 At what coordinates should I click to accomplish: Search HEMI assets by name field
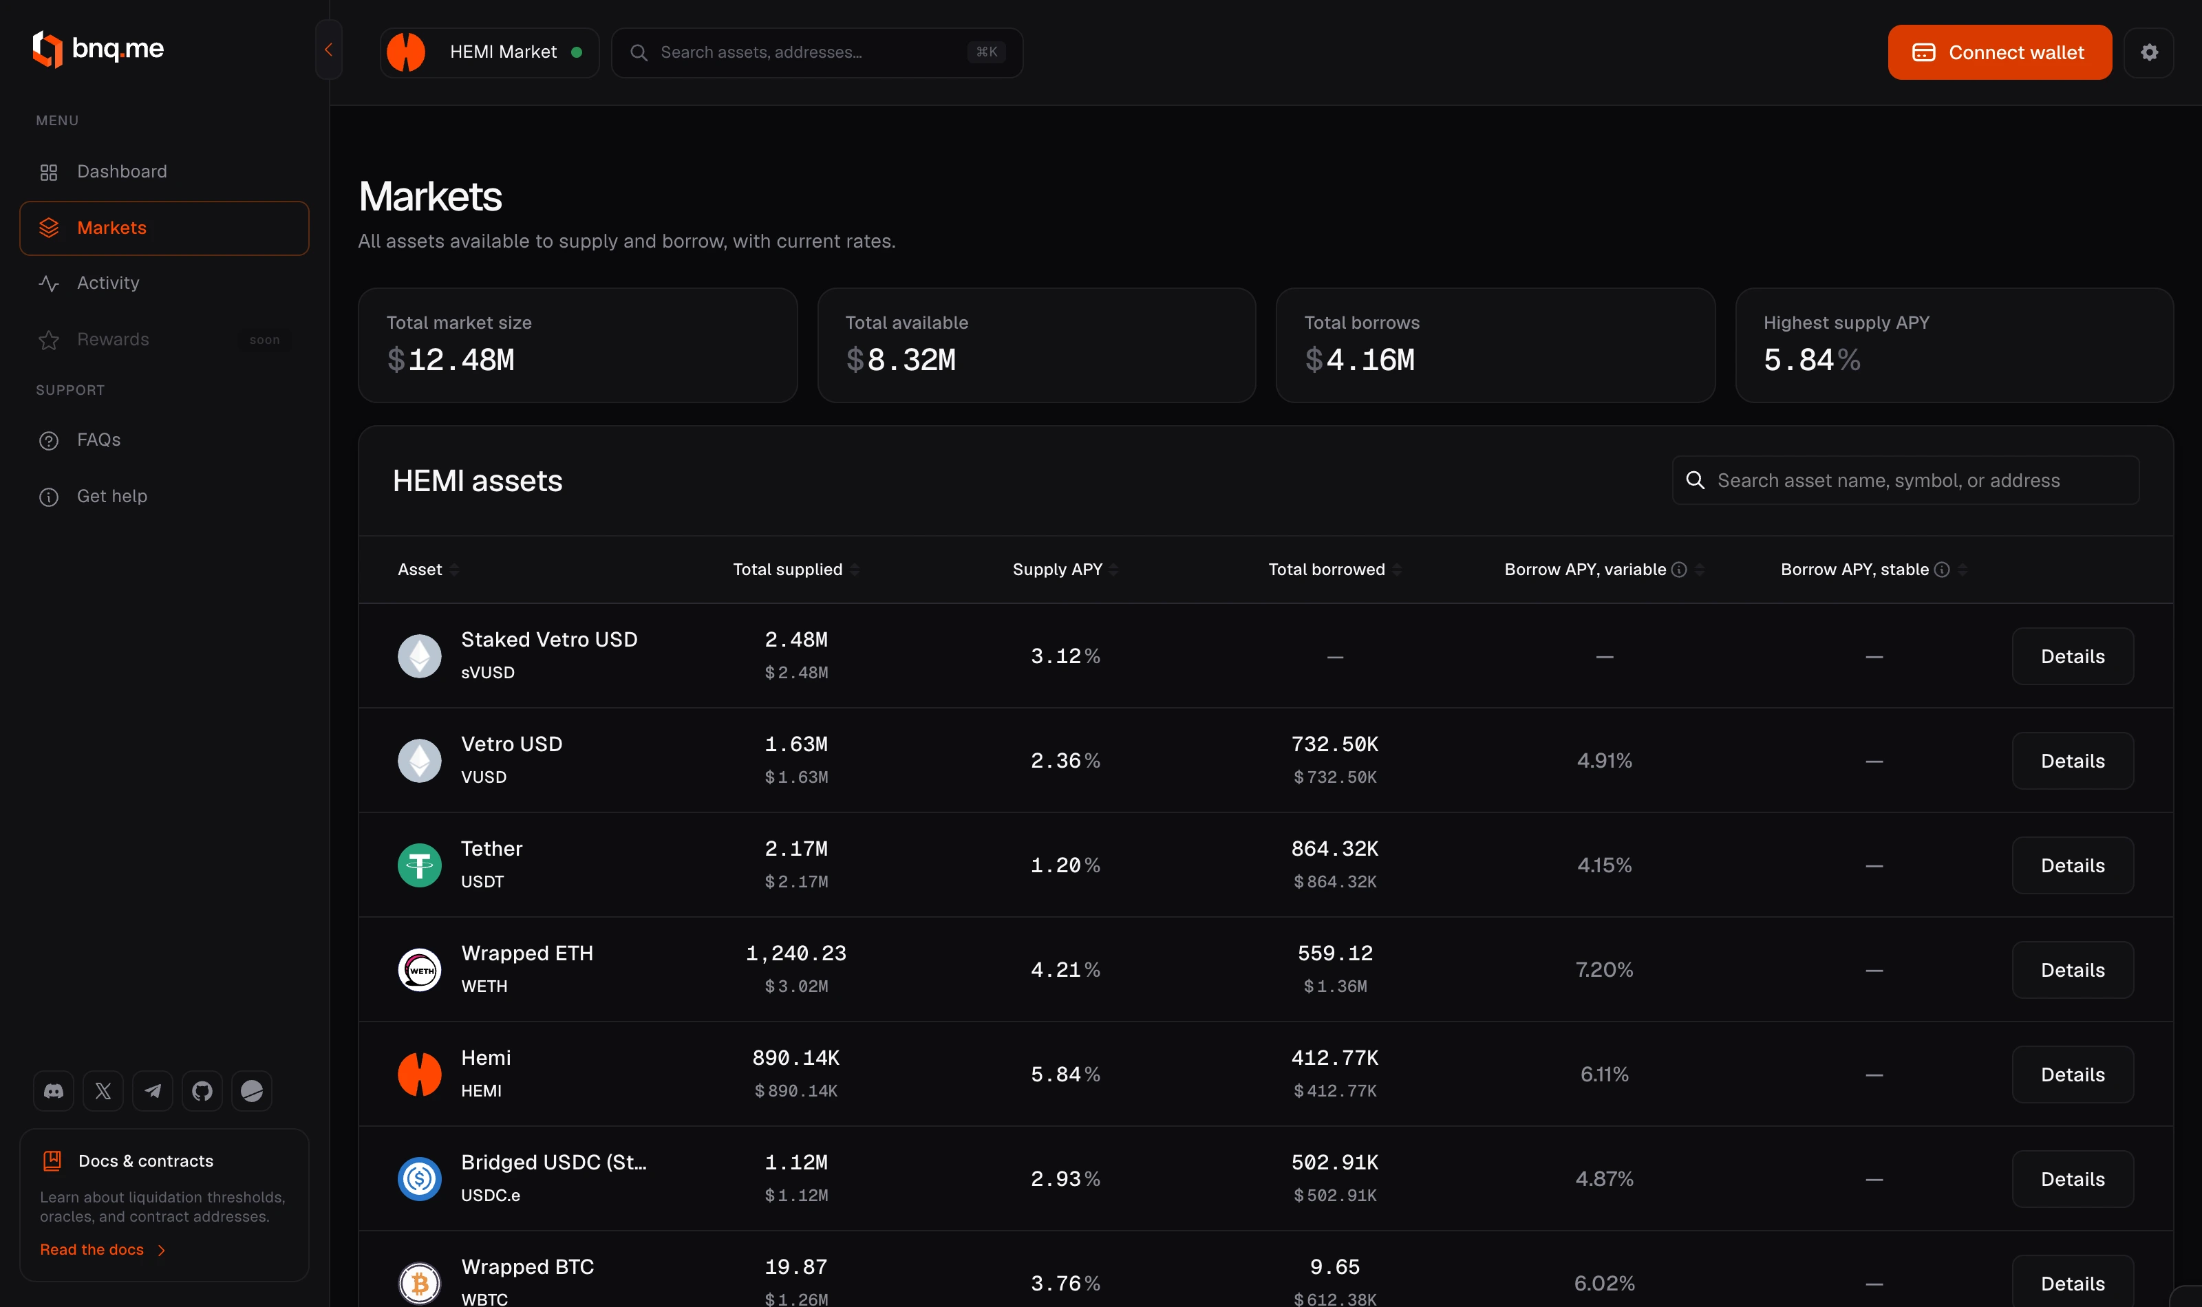click(x=1905, y=480)
